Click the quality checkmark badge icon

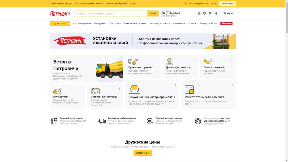coord(198,121)
